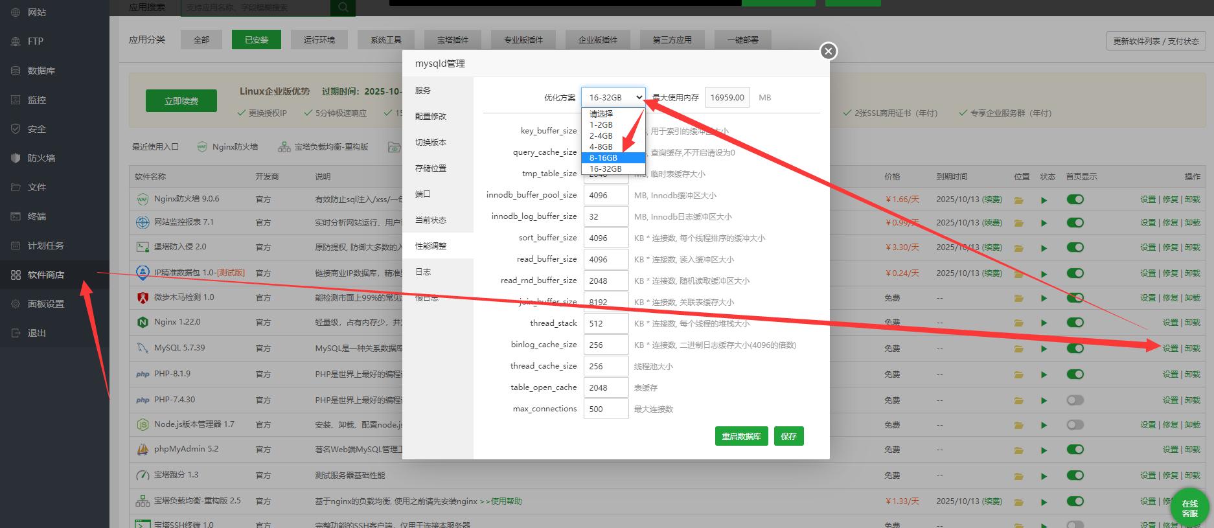This screenshot has width=1214, height=528.
Task: Click the 终端 sidebar icon
Action: (16, 216)
